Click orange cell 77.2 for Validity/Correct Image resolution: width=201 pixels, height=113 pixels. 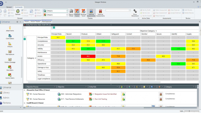(133, 49)
